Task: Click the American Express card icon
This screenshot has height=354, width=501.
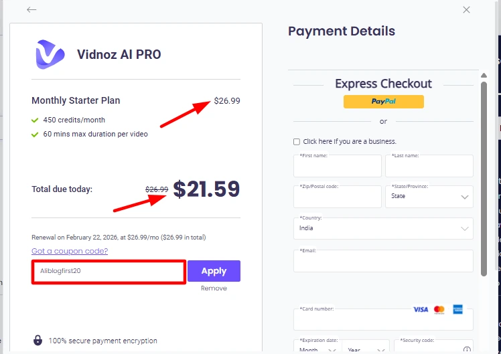Action: click(x=458, y=310)
